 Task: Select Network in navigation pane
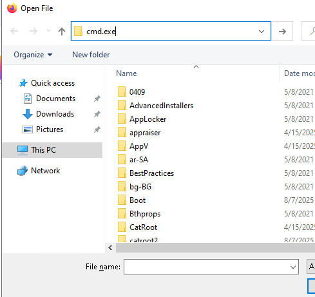[x=46, y=171]
